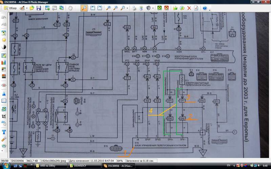Click DSC00956 - ACDSee taskbar button

click(x=118, y=166)
